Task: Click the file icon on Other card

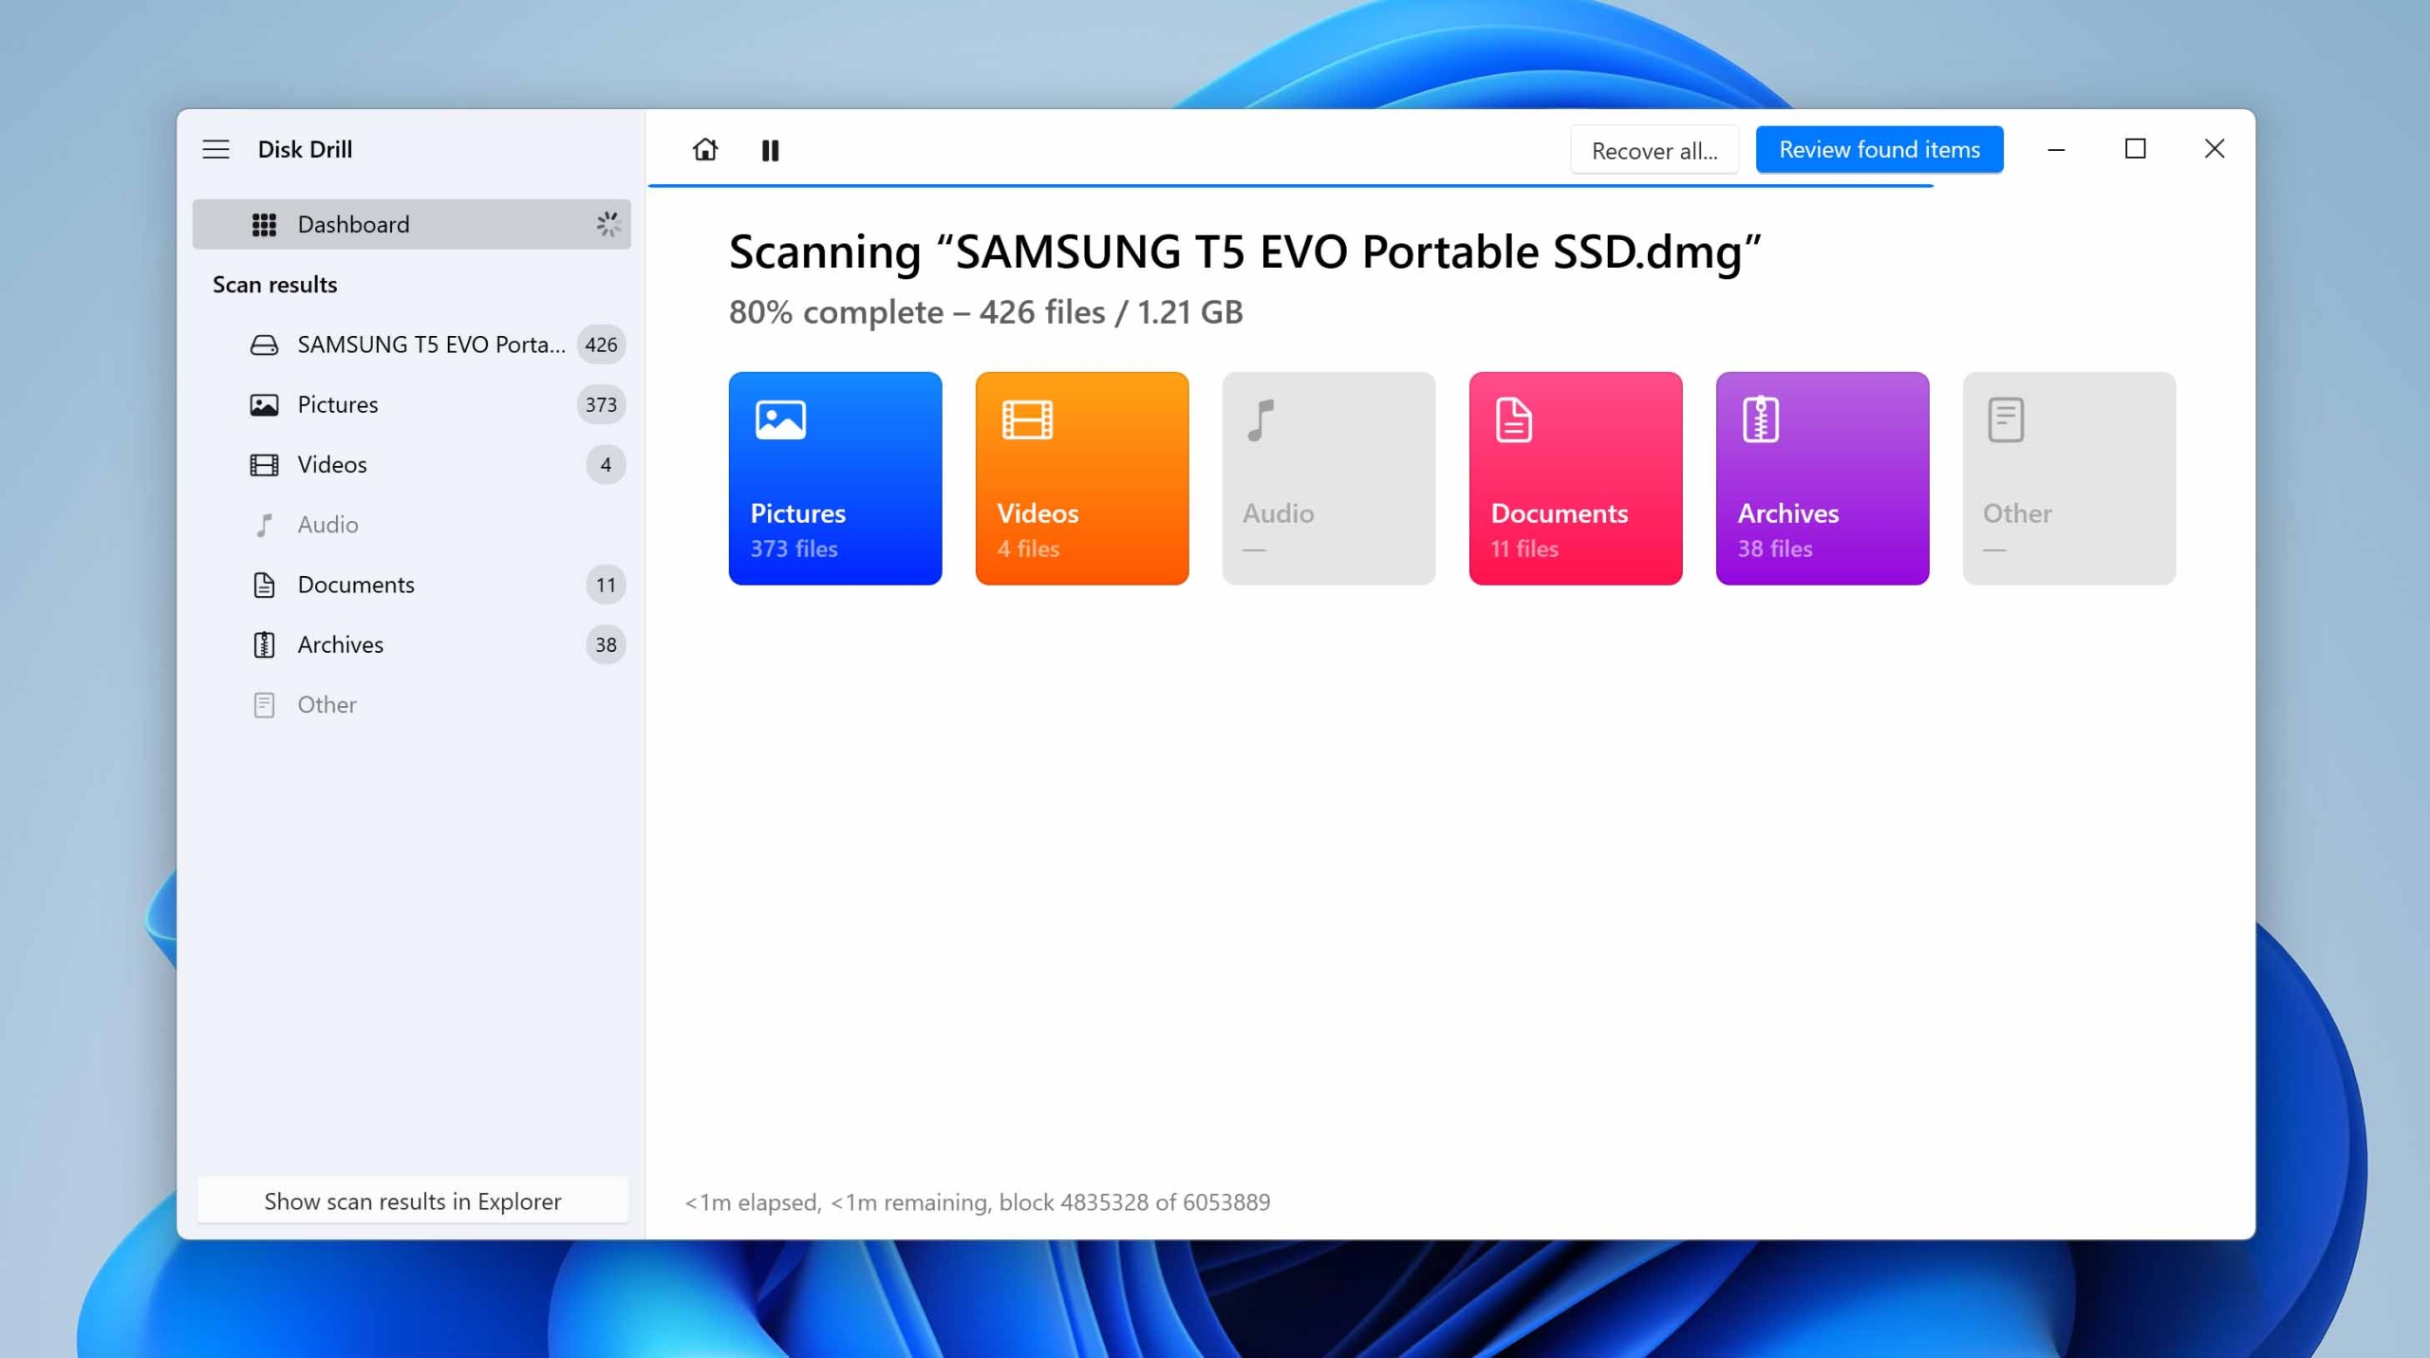Action: point(2006,419)
